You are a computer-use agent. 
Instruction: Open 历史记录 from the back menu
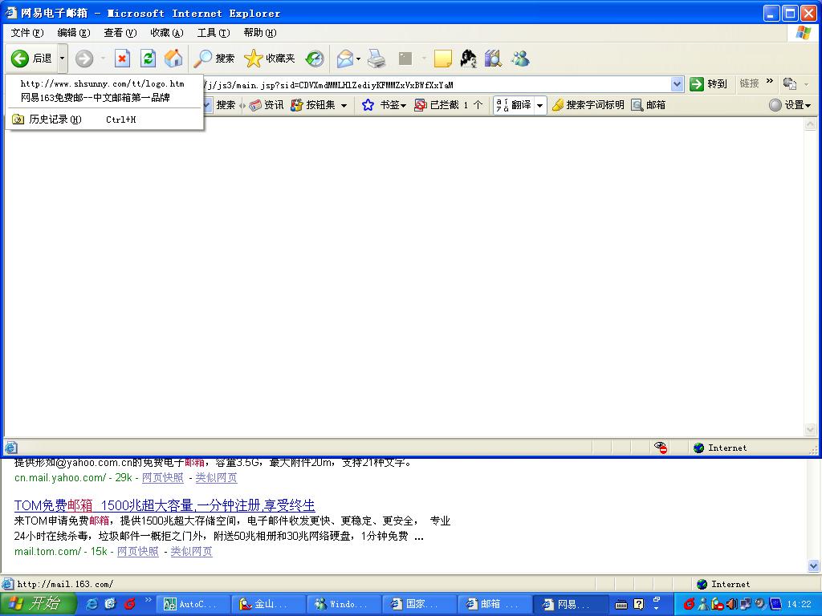coord(104,120)
